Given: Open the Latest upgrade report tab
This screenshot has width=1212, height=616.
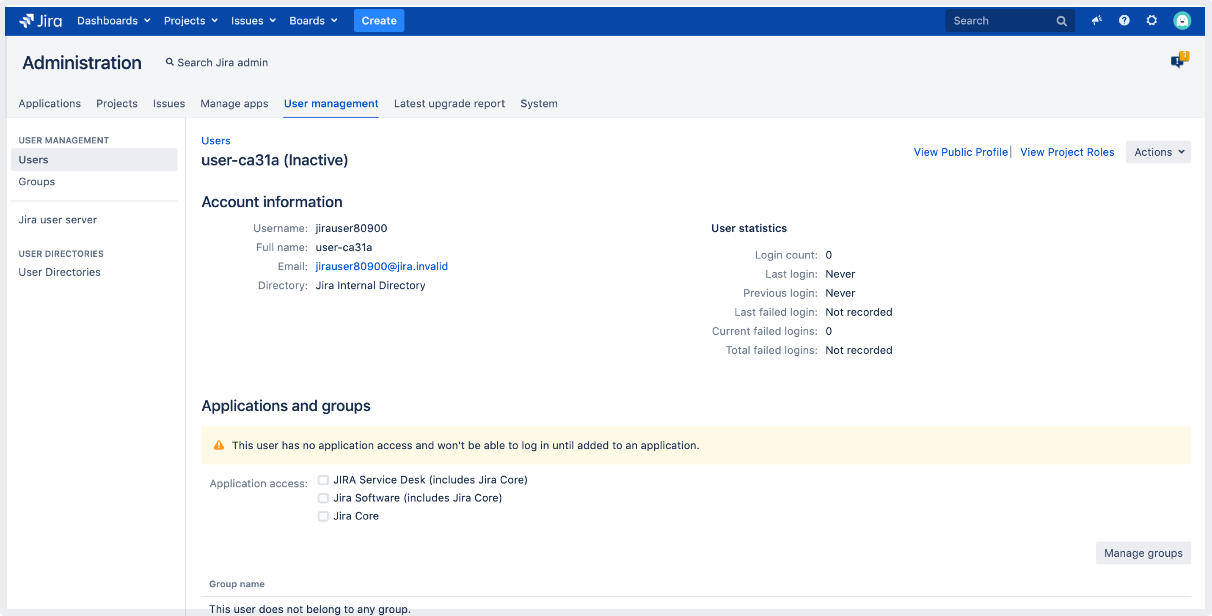Looking at the screenshot, I should point(449,104).
